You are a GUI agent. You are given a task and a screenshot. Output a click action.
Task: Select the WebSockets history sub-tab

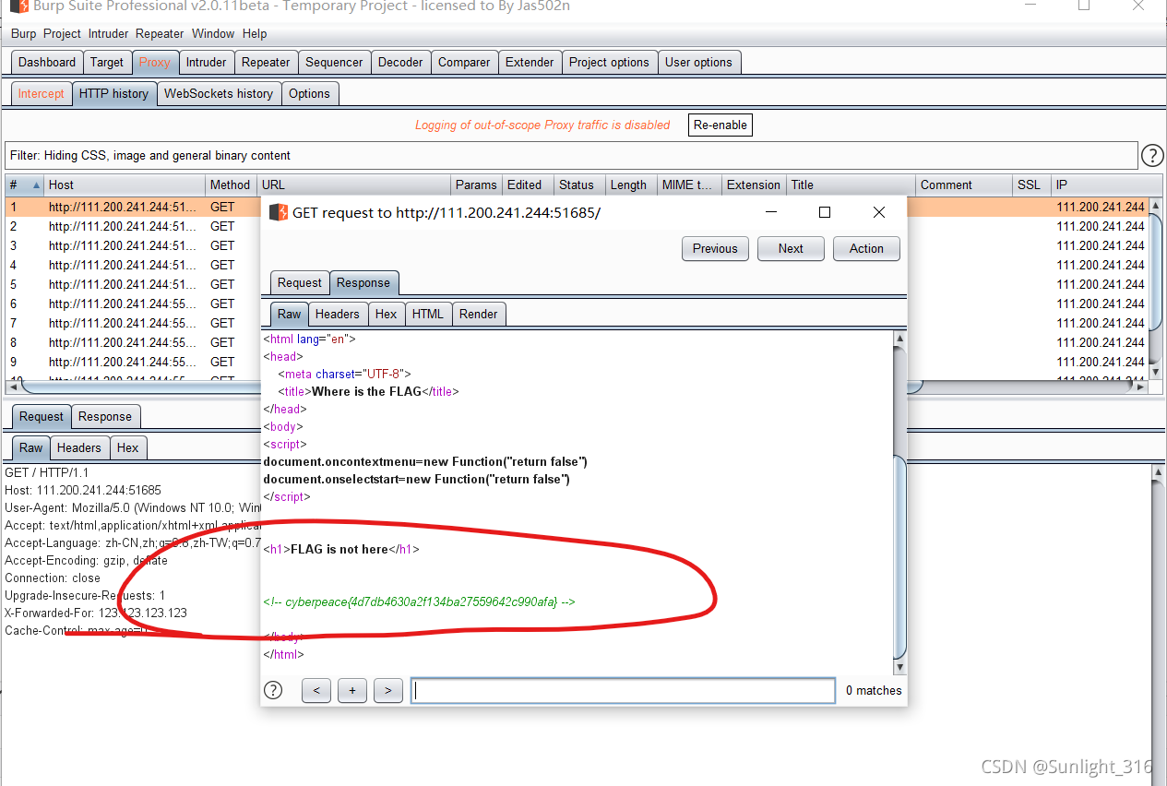pos(219,93)
